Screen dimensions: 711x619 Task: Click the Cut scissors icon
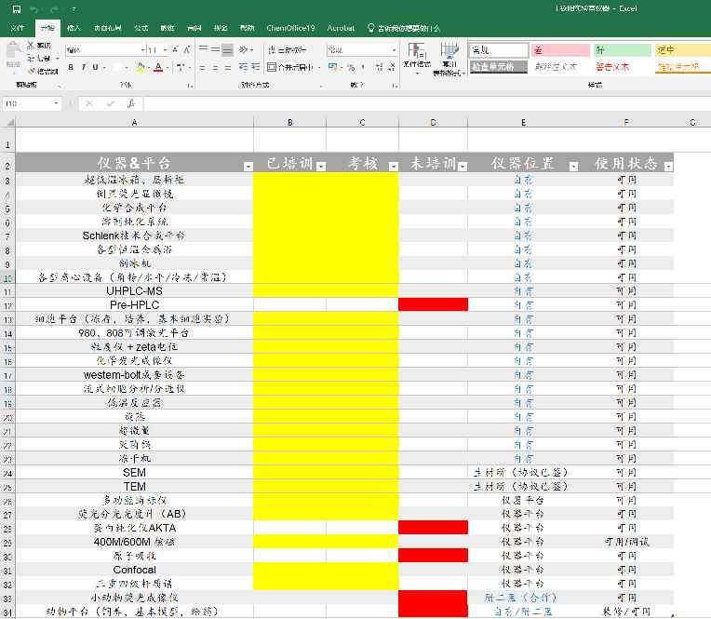[32, 46]
